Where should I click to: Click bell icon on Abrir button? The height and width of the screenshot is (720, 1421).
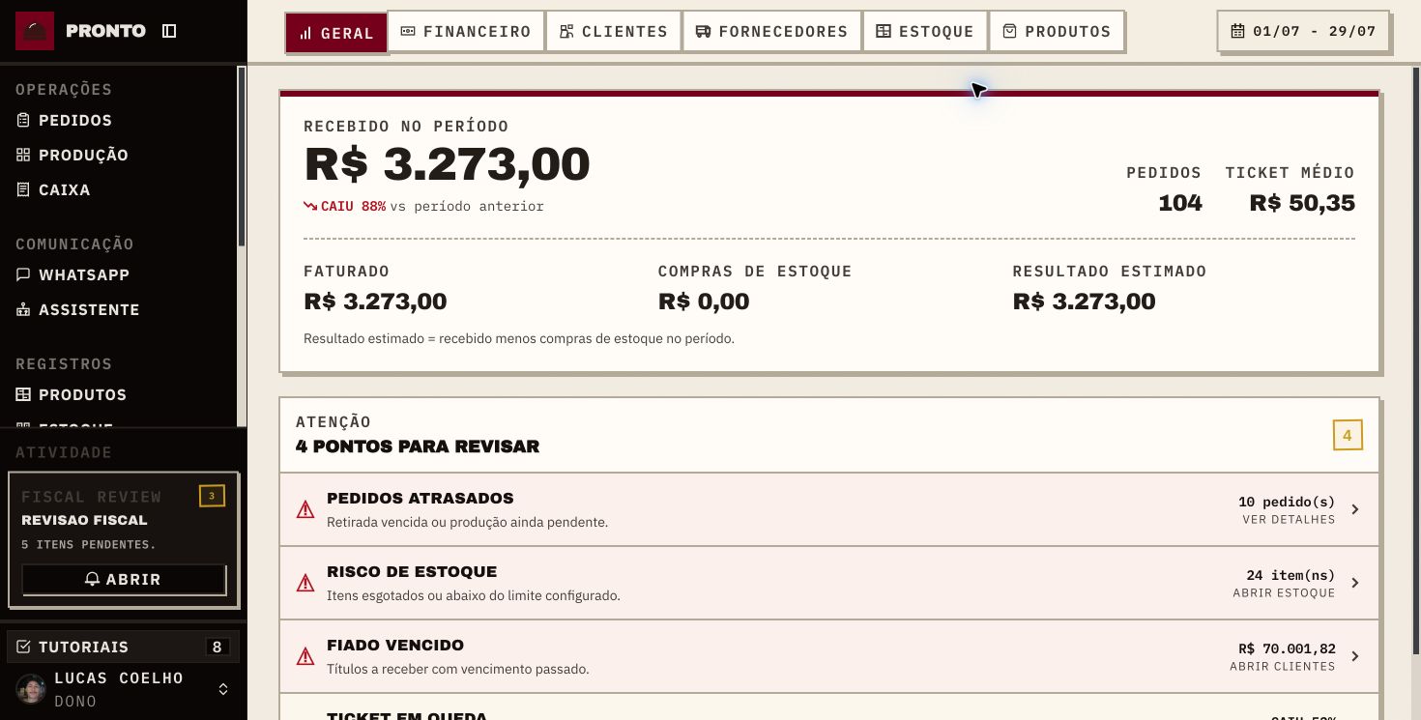93,579
